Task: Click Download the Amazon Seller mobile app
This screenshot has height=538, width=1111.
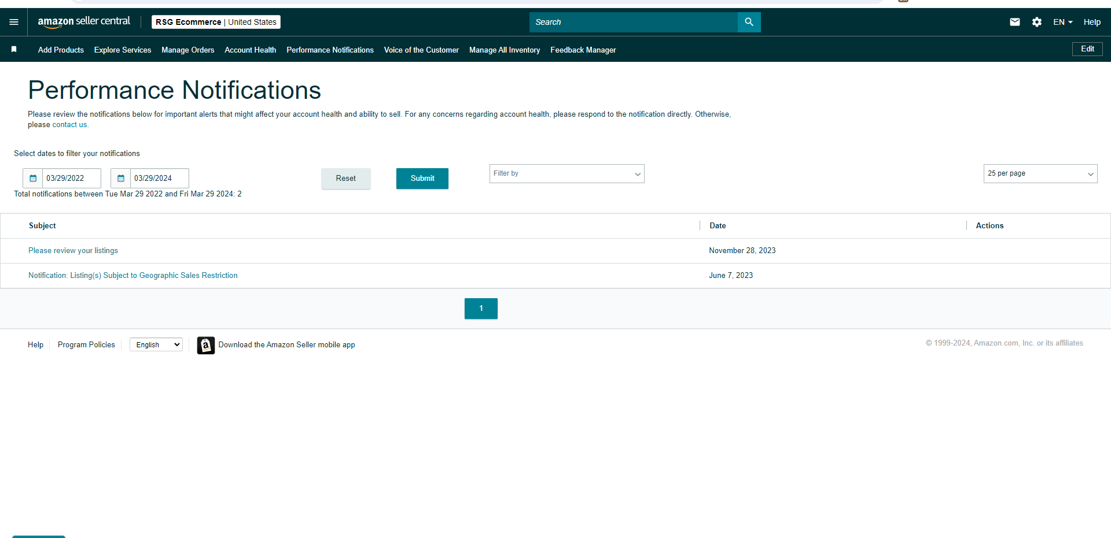Action: click(x=286, y=344)
